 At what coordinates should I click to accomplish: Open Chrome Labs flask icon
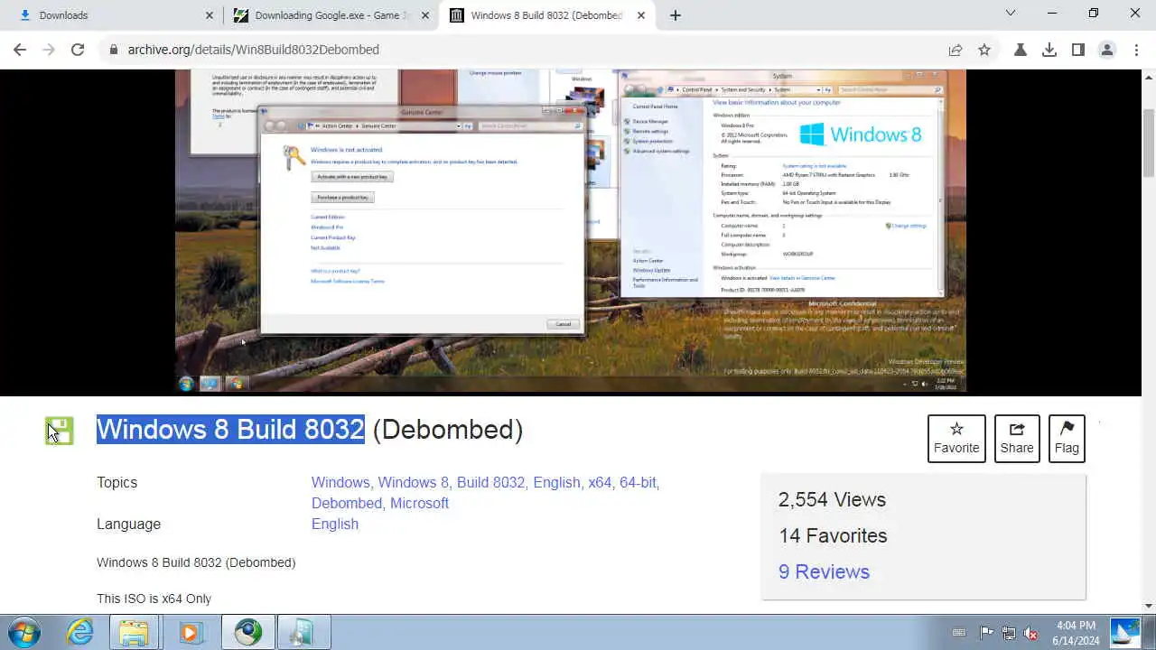(x=1021, y=50)
